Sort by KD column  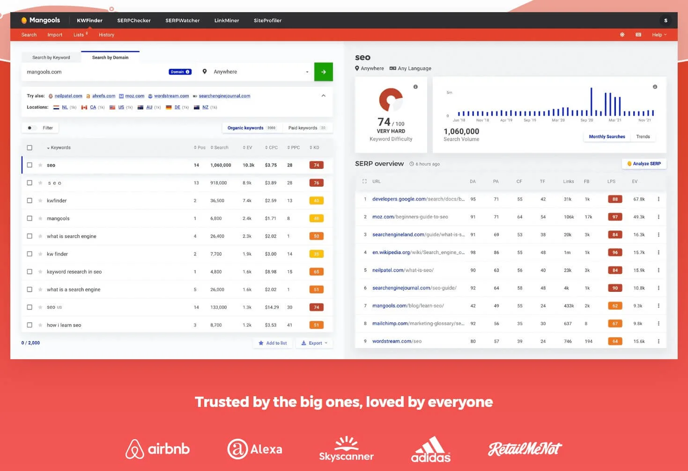coord(314,148)
